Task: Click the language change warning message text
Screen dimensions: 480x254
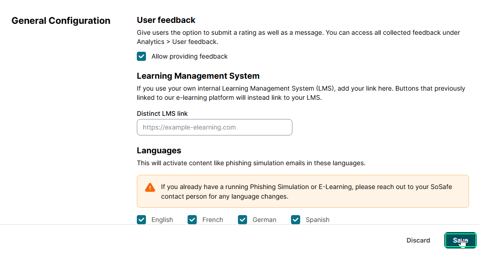Action: point(306,192)
